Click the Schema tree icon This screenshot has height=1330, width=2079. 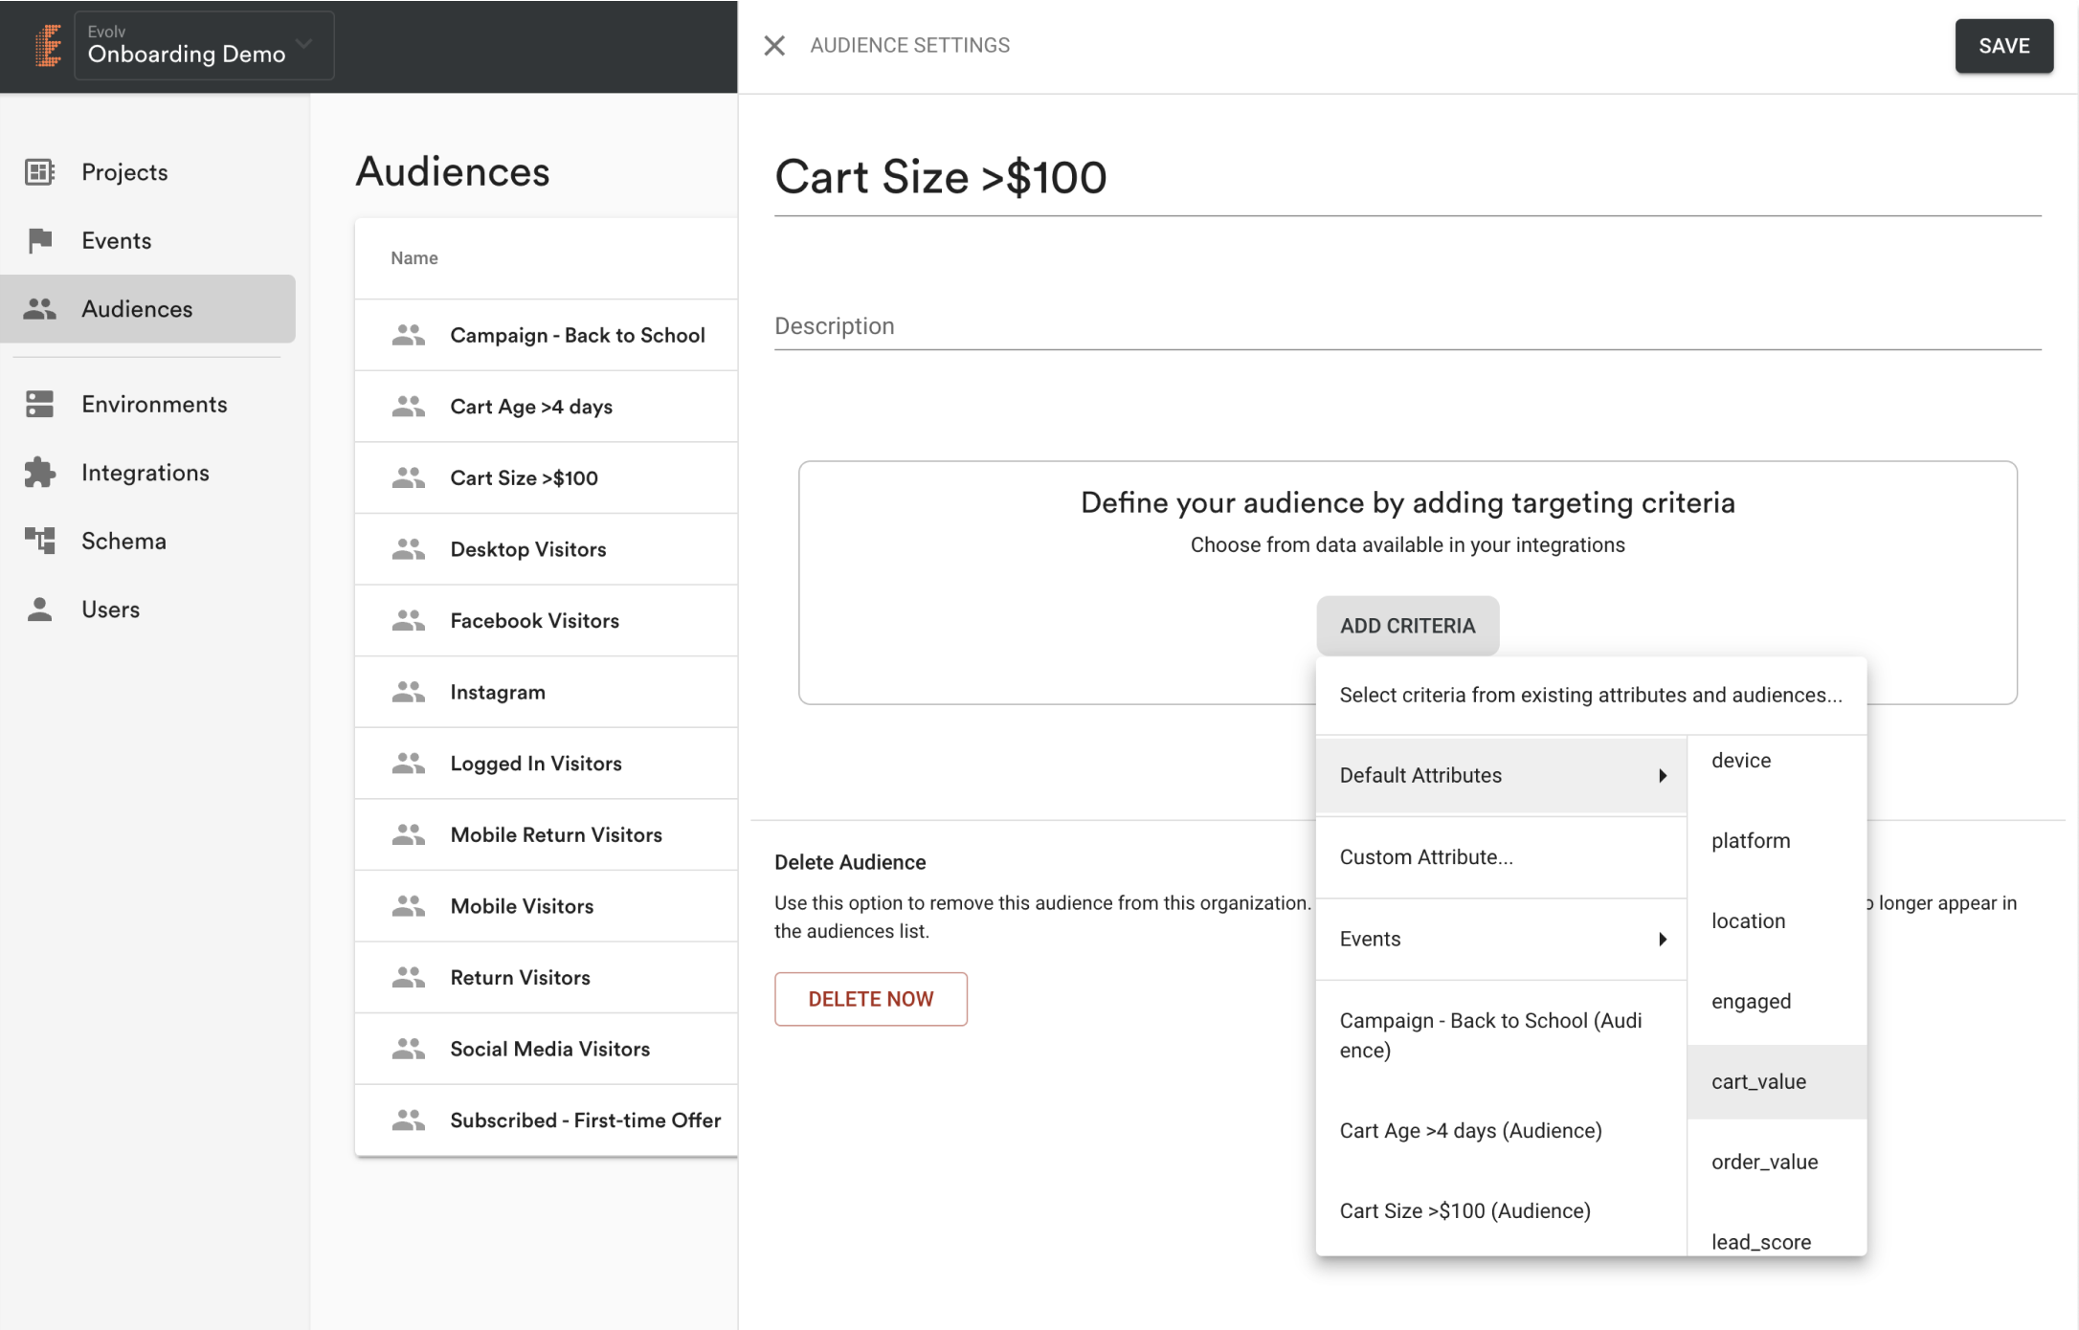coord(39,541)
